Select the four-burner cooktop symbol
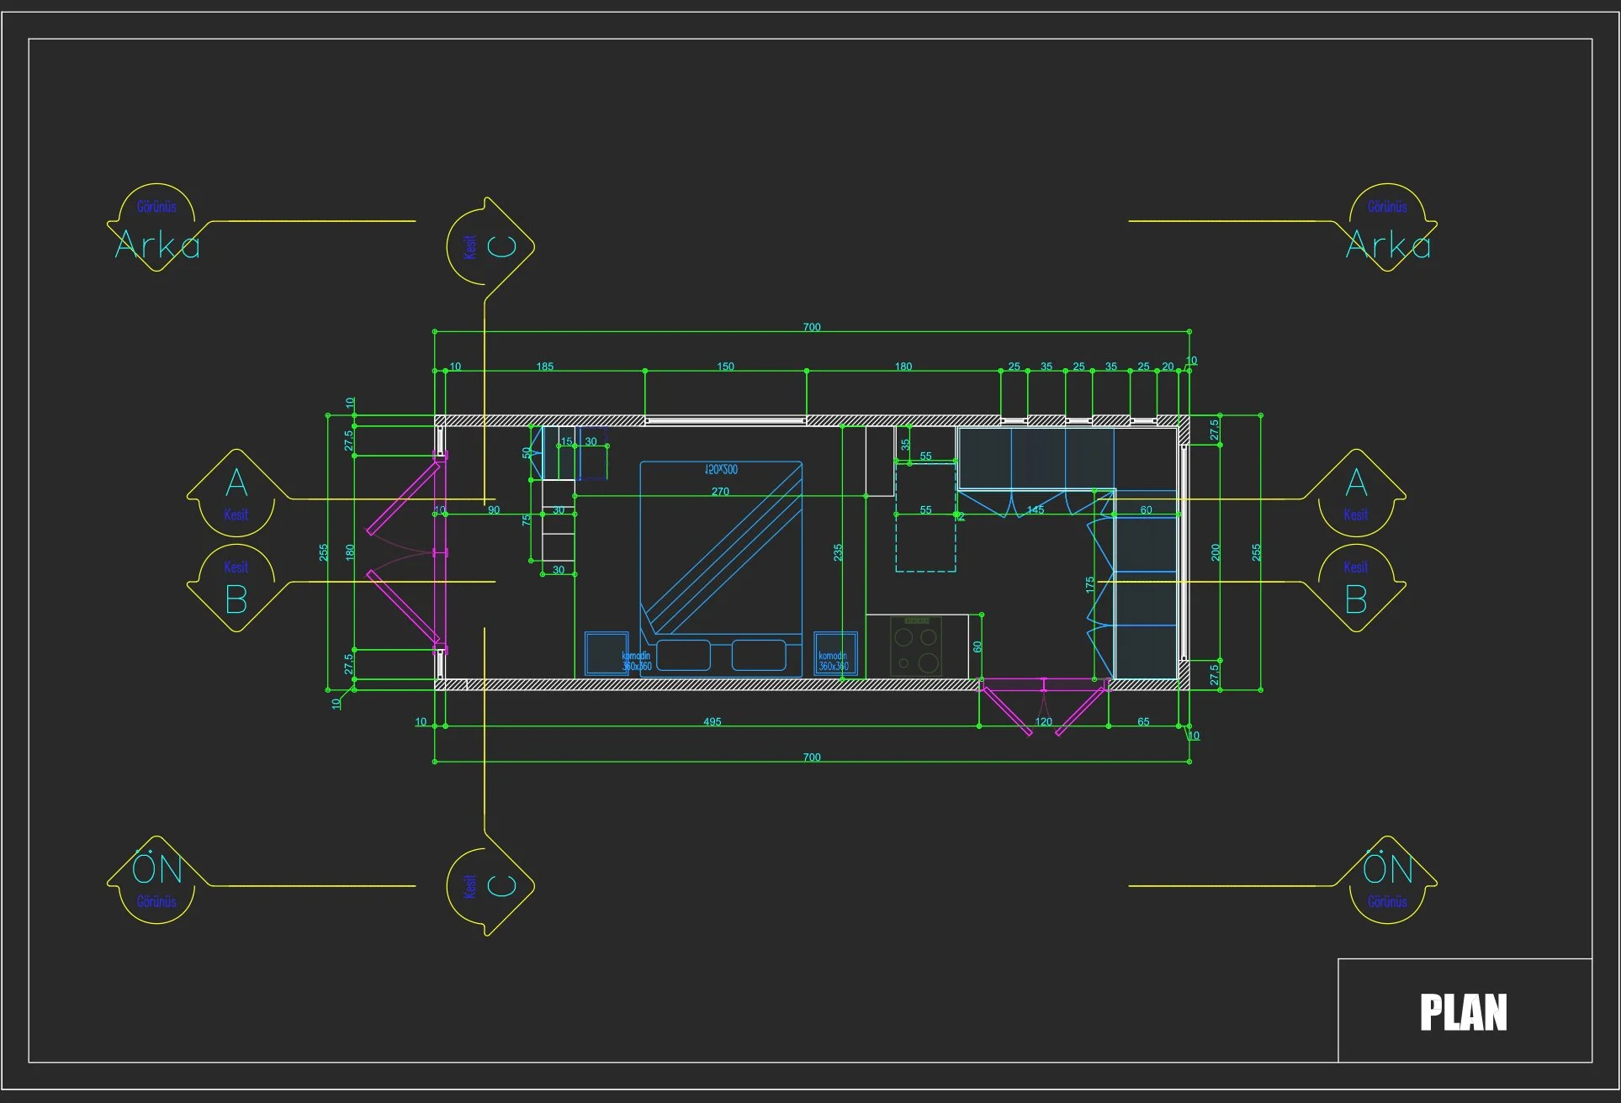1621x1103 pixels. 916,646
